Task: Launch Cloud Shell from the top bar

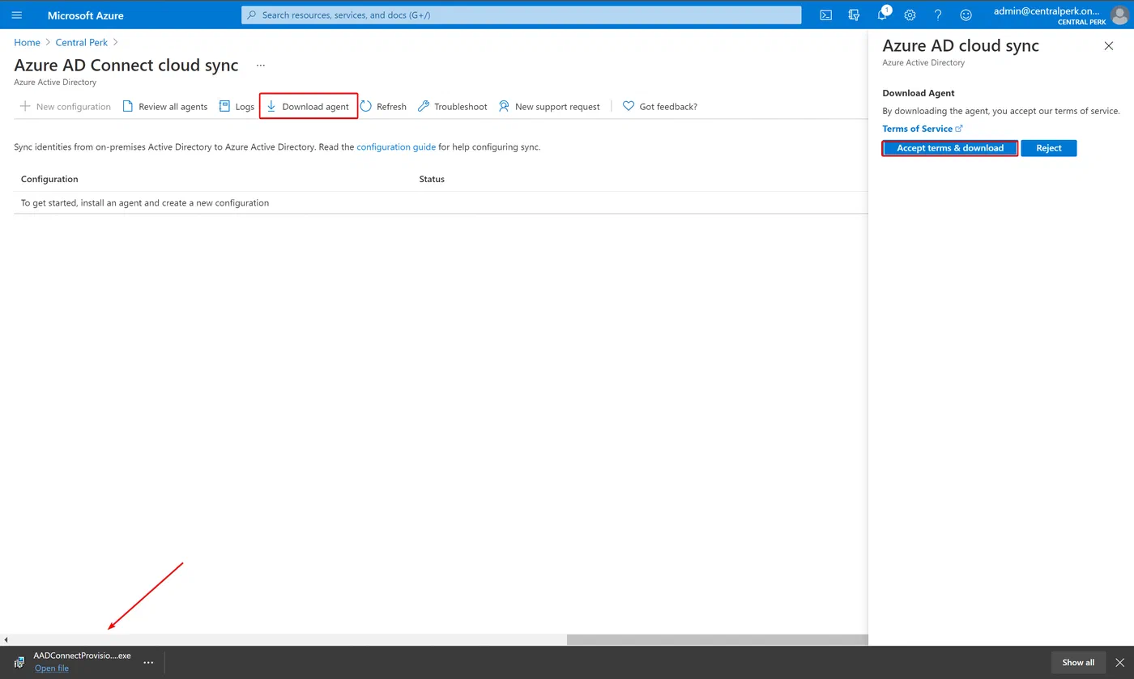Action: point(825,15)
